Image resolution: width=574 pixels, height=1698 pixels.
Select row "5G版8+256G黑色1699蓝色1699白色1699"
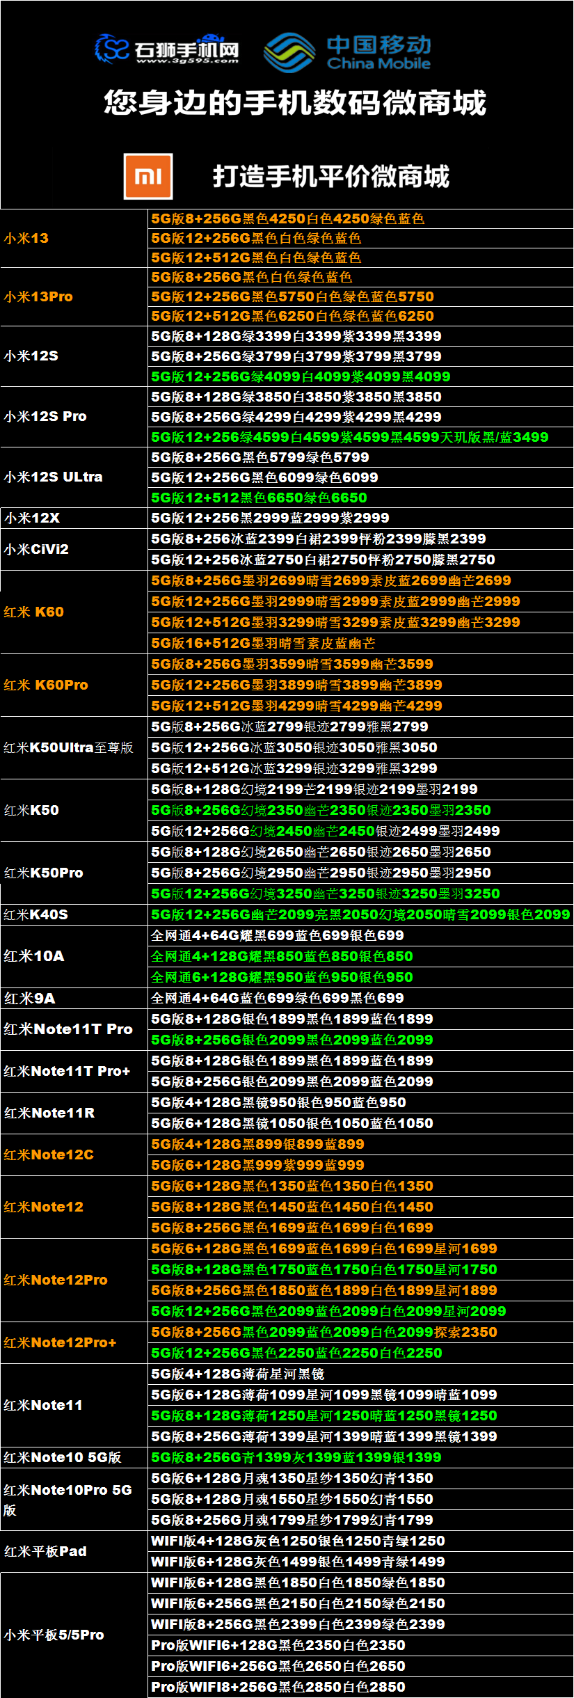point(361,1228)
